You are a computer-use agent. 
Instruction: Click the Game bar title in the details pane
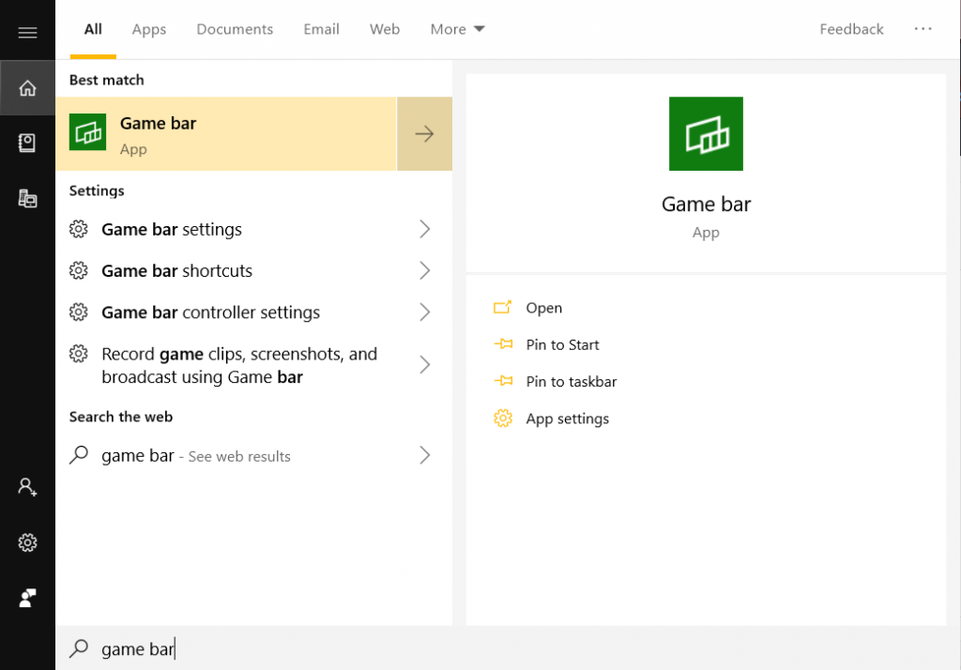coord(706,204)
